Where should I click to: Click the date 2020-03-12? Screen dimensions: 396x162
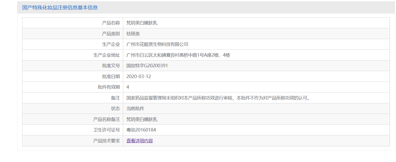click(x=139, y=77)
